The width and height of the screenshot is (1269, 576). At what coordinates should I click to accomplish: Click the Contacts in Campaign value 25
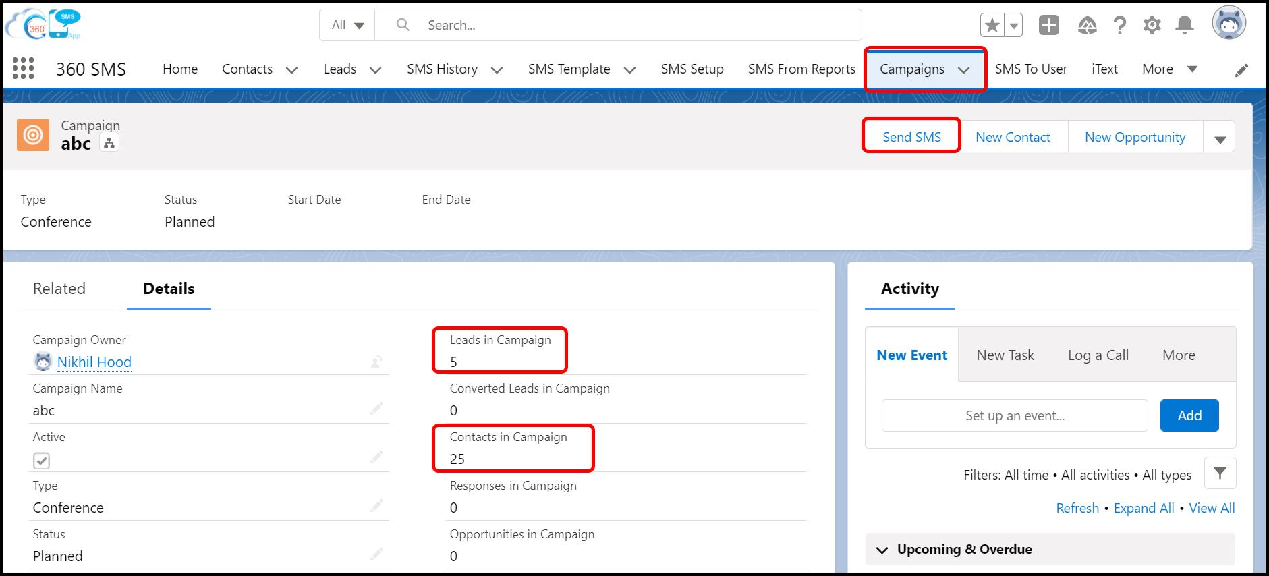pyautogui.click(x=457, y=459)
